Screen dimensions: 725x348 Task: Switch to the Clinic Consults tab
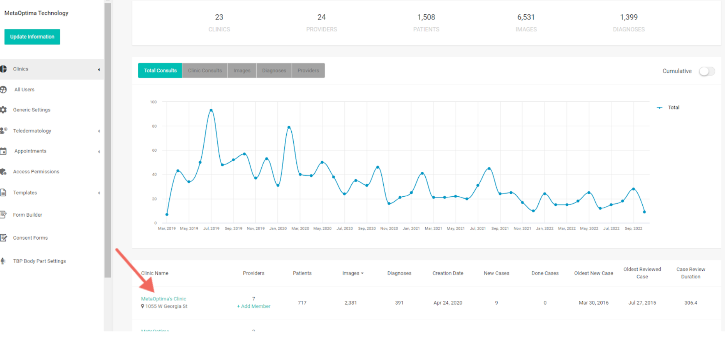point(205,71)
